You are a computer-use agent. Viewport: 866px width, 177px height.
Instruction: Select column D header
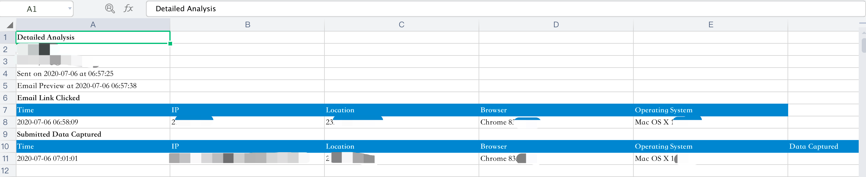click(x=556, y=25)
